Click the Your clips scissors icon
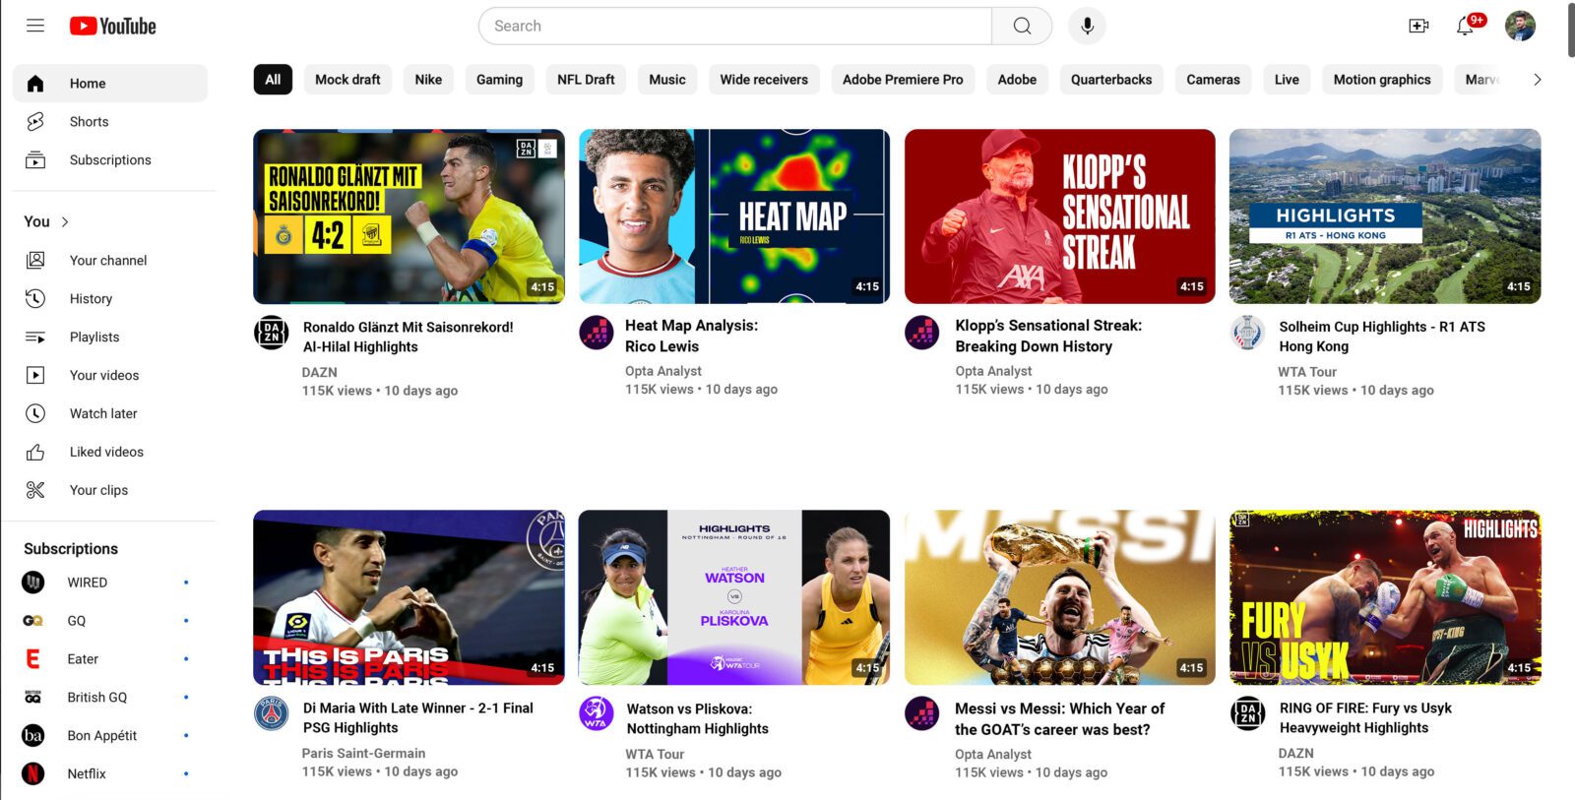Viewport: 1575px width, 800px height. (35, 491)
